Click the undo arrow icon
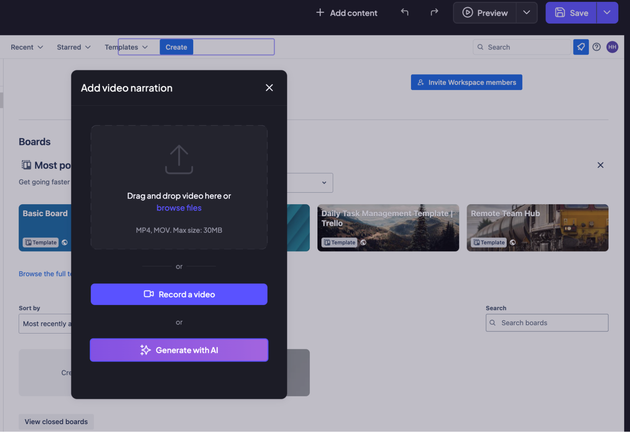This screenshot has width=630, height=432. pos(405,12)
